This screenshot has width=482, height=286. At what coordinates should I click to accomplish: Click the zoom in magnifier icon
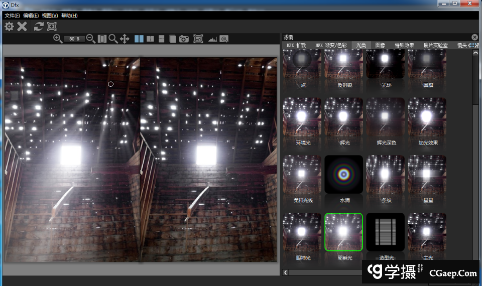(58, 39)
